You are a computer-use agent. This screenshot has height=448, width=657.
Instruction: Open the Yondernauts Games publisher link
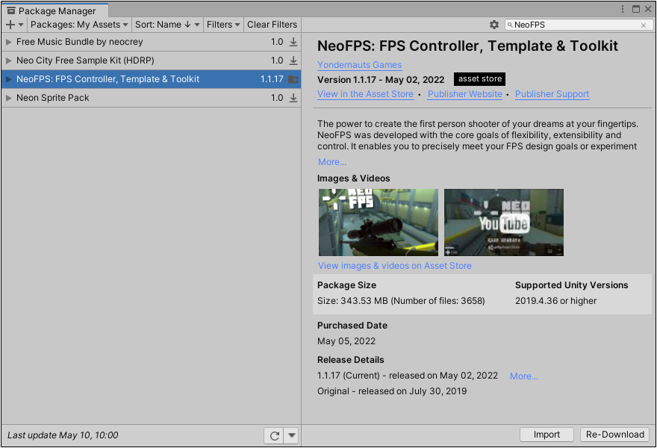(359, 65)
